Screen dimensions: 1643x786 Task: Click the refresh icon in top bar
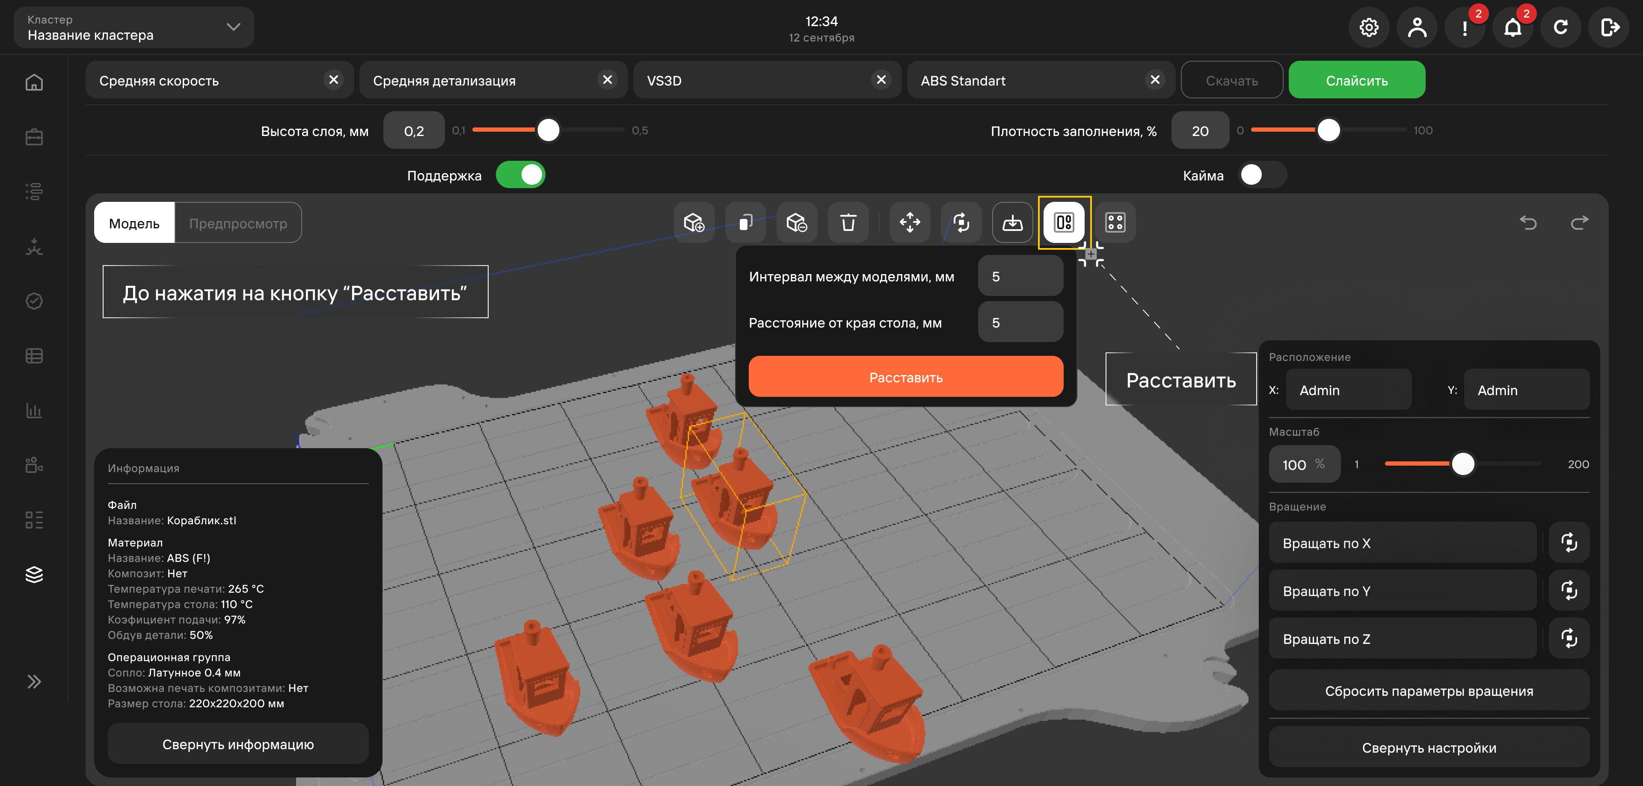coord(1561,27)
